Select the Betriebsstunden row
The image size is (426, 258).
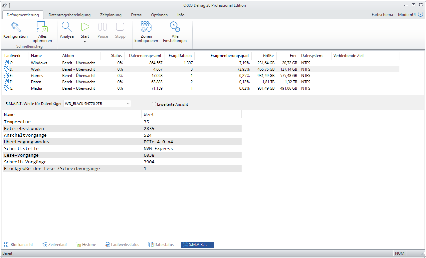point(122,128)
